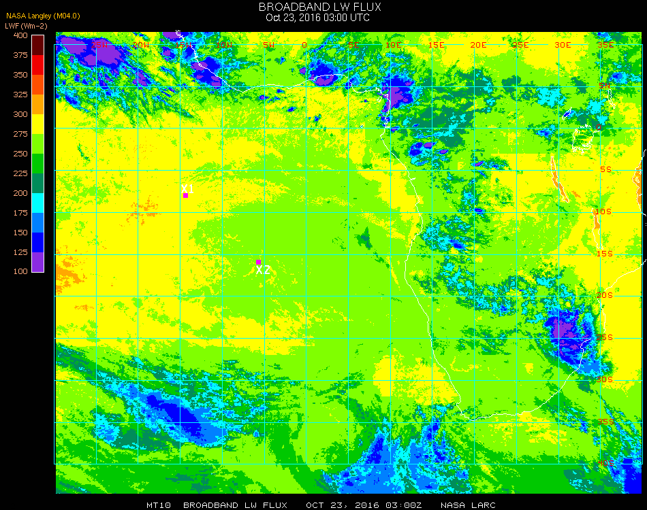
Task: Select the purple 100 legend color band
Action: click(x=38, y=262)
